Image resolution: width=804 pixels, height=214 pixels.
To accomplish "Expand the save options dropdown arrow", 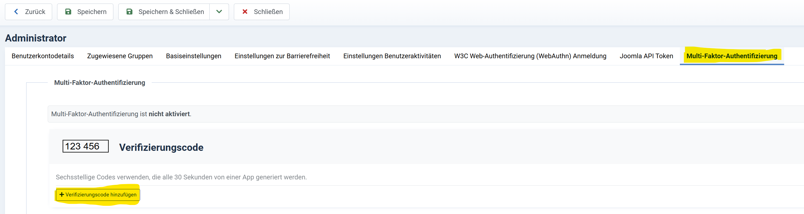I will coord(219,12).
